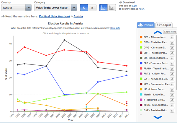
Task: Click the icon button beside DU
Action: [x=172, y=58]
